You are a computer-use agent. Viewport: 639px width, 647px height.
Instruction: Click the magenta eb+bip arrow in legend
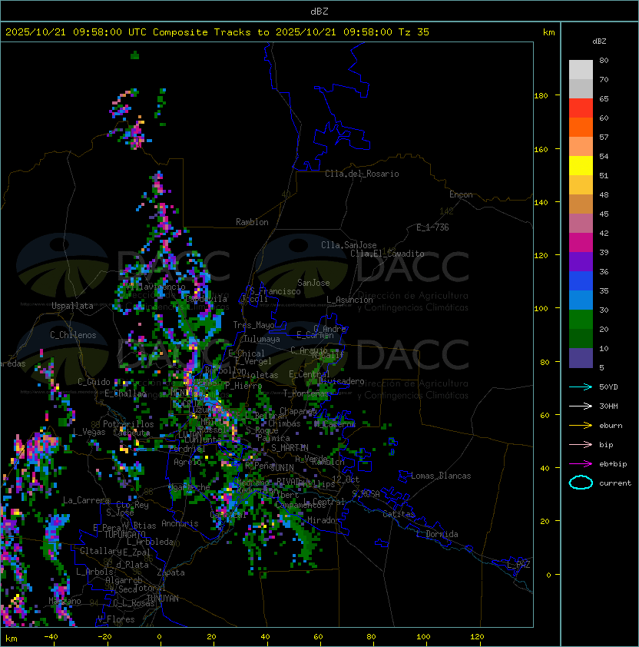581,464
